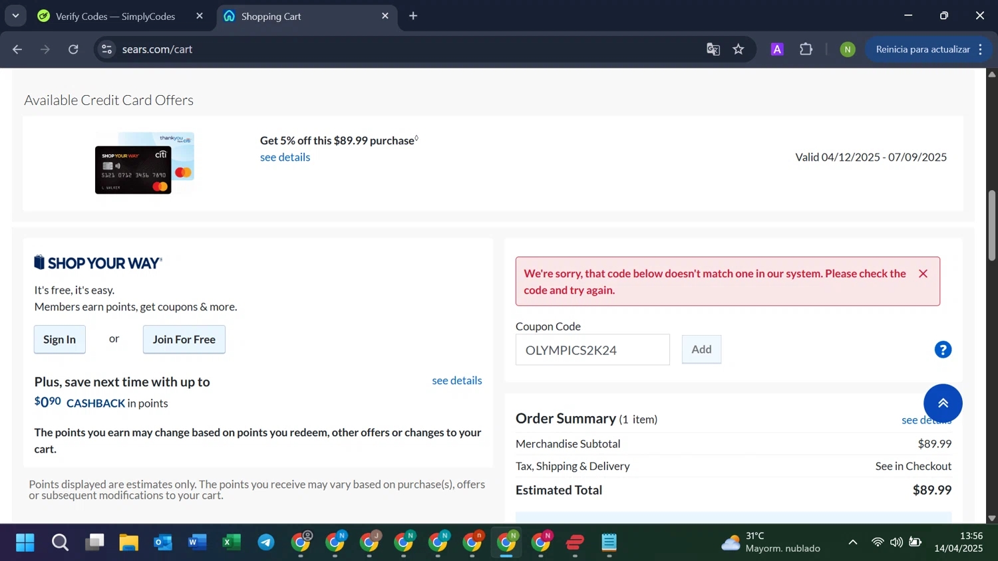Go back to the previous page

pos(17,49)
